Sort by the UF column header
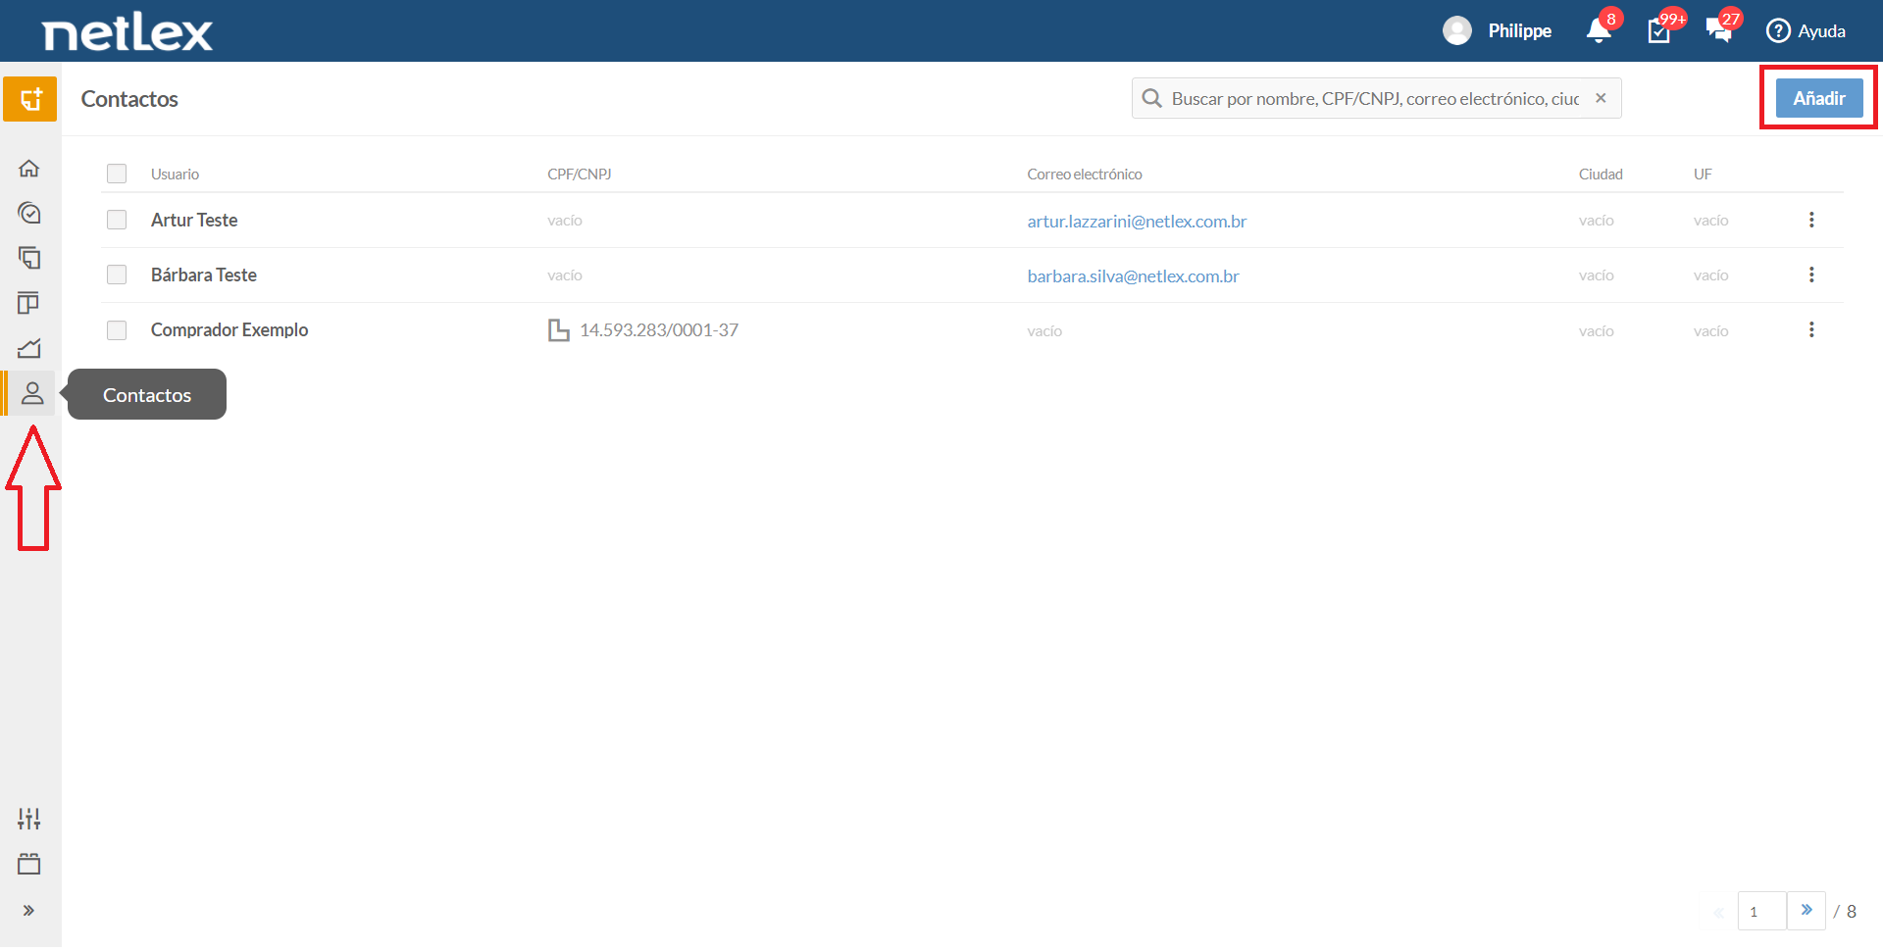Screen dimensions: 1883x950 coord(1703,175)
